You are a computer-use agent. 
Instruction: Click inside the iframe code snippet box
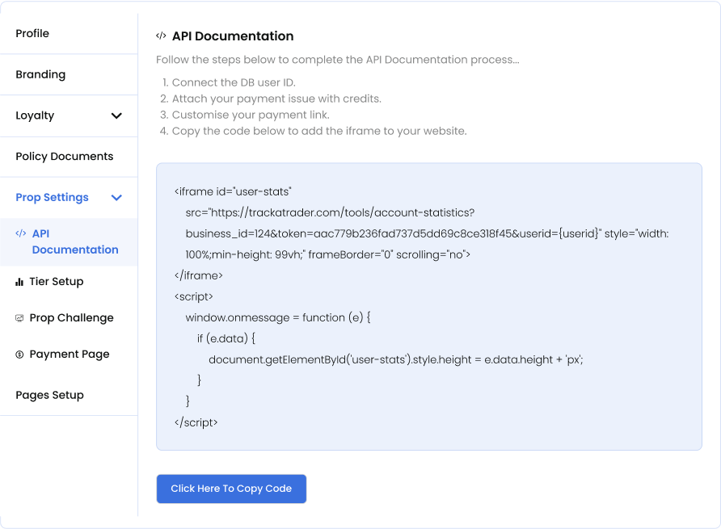(x=428, y=307)
